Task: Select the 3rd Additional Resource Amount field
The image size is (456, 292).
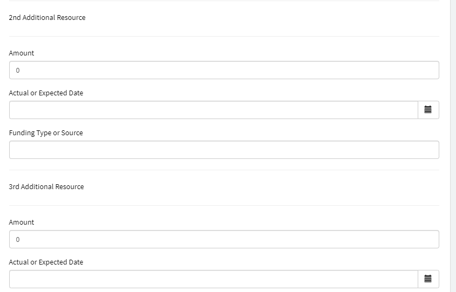Action: [x=224, y=239]
